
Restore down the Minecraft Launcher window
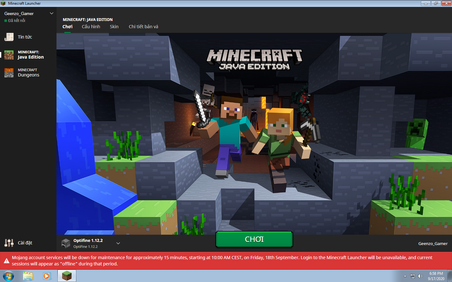point(436,3)
